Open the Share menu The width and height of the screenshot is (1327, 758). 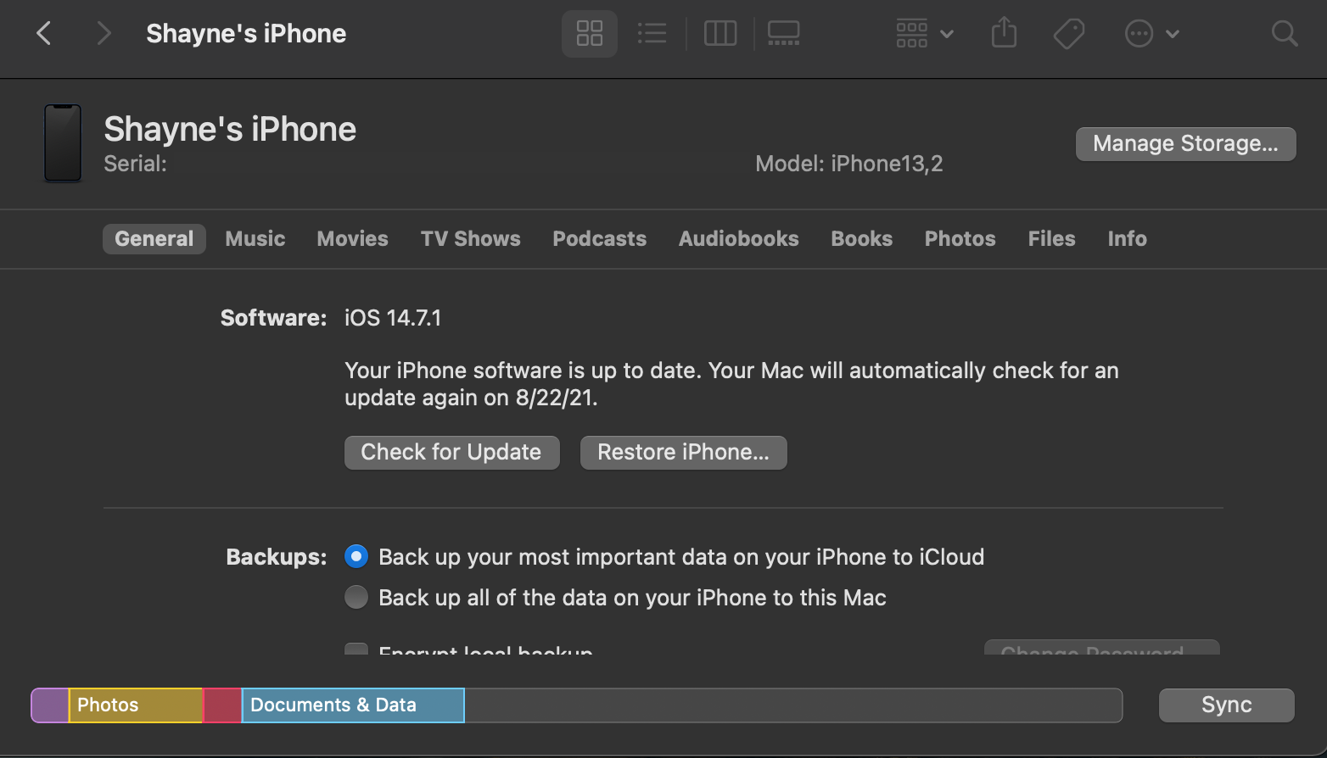(x=1004, y=33)
